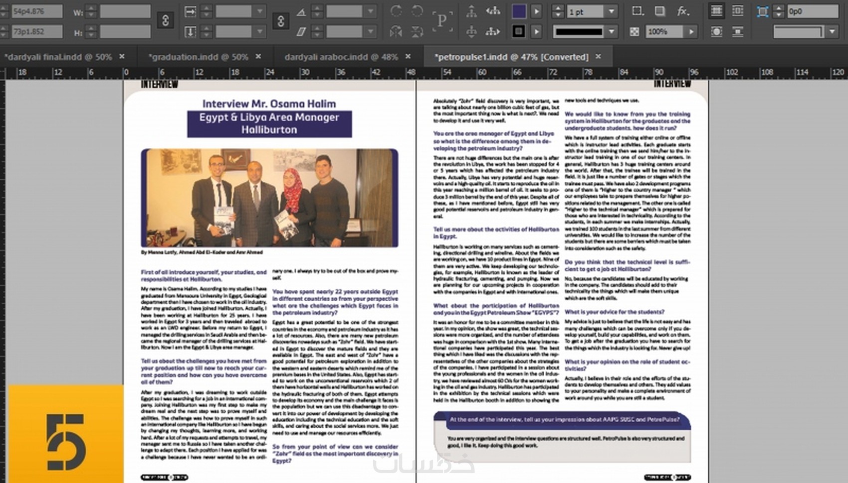Open the opacity slider arrow beside 100%
The height and width of the screenshot is (483, 848).
pyautogui.click(x=691, y=31)
